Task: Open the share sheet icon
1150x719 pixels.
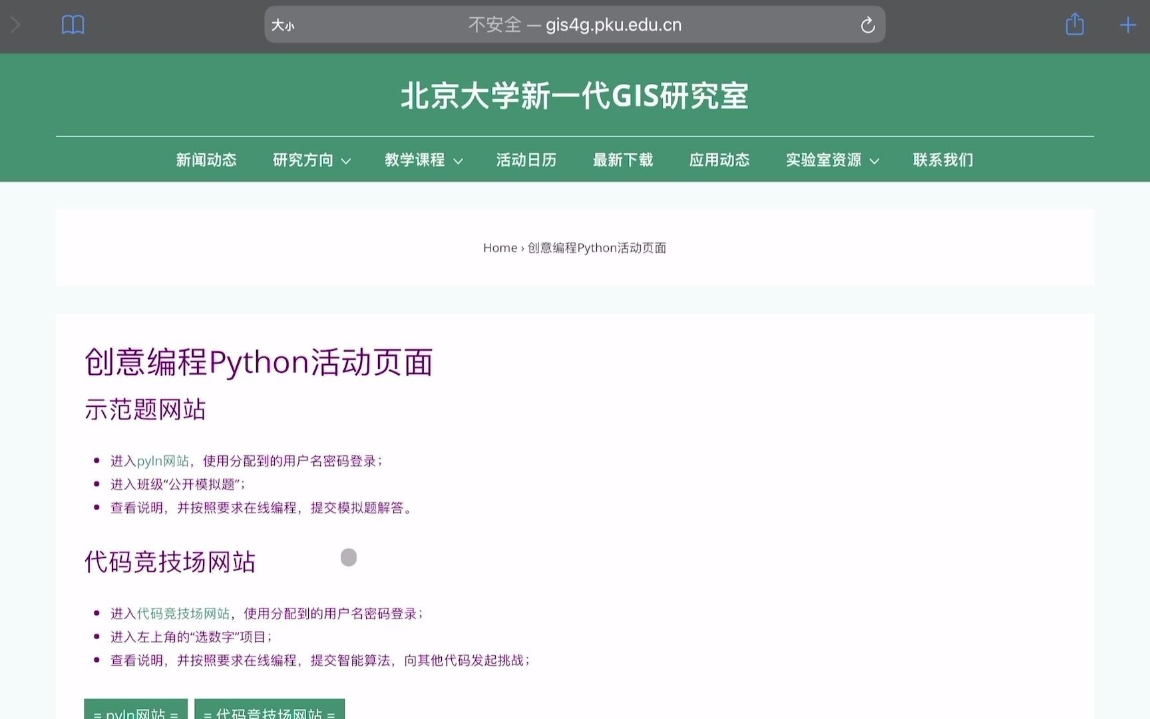Action: click(1075, 25)
